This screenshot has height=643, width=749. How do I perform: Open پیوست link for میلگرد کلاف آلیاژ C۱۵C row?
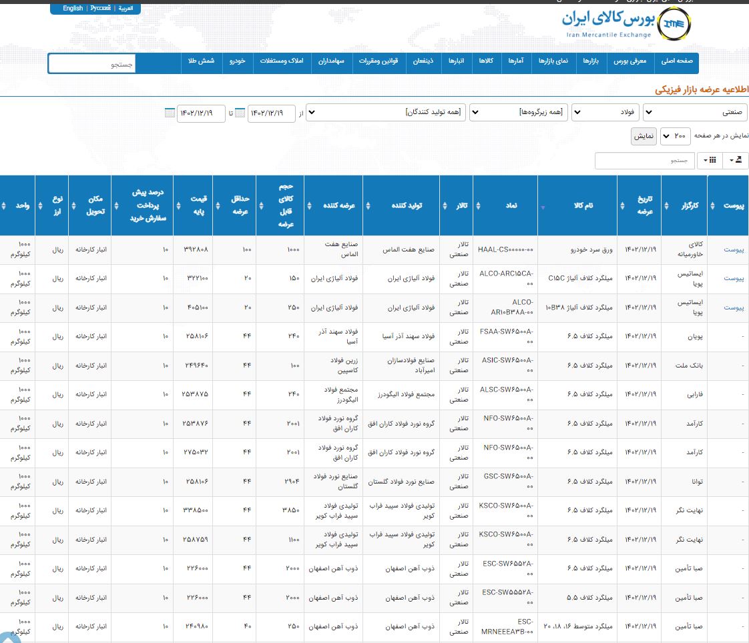(x=734, y=278)
